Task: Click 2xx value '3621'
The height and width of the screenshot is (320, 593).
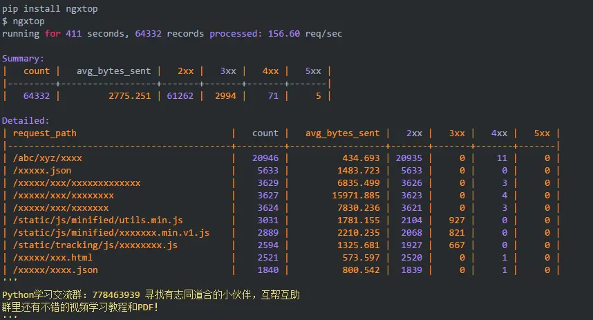Action: click(x=412, y=208)
